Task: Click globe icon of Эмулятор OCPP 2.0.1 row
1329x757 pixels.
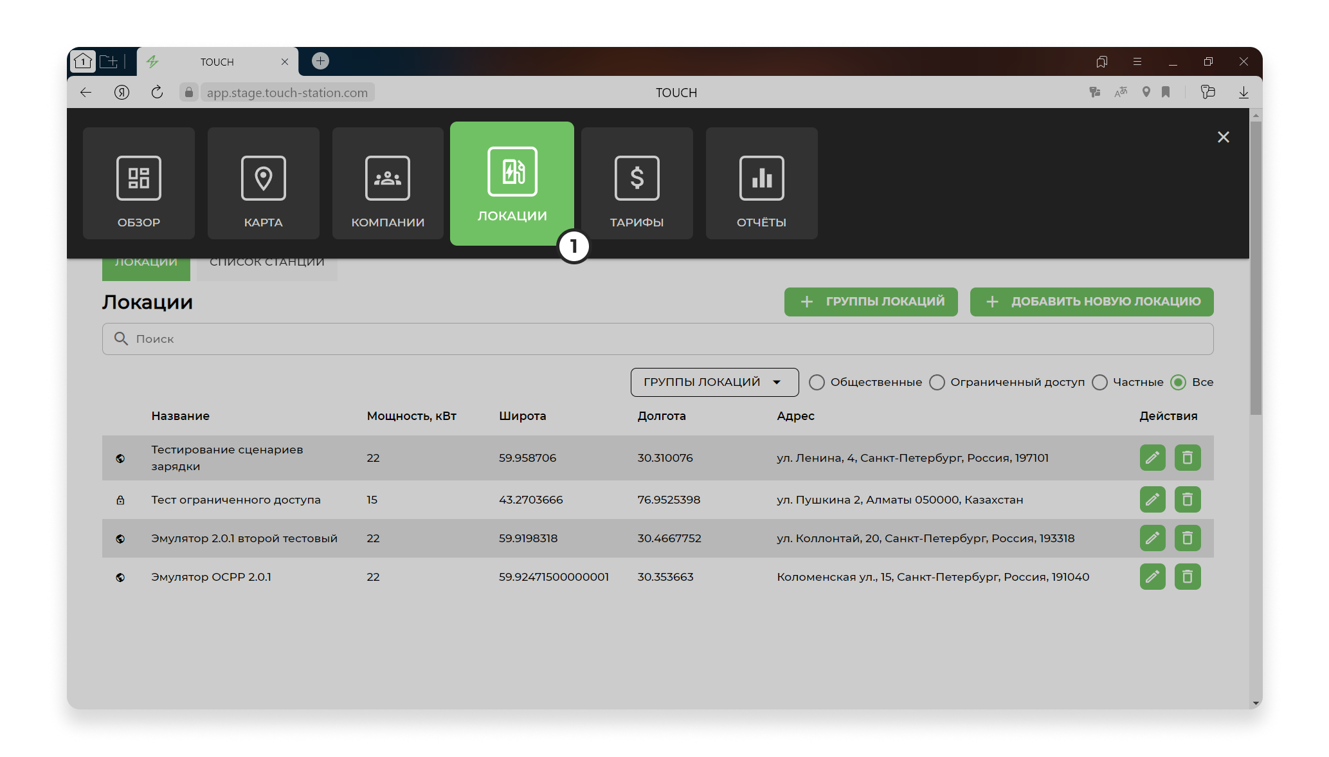Action: tap(120, 578)
